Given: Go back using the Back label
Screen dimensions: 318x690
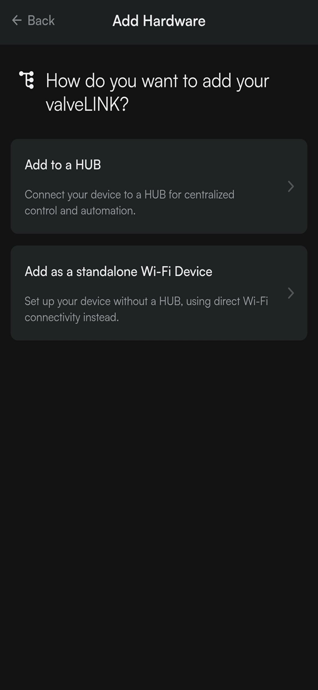Looking at the screenshot, I should coord(41,21).
